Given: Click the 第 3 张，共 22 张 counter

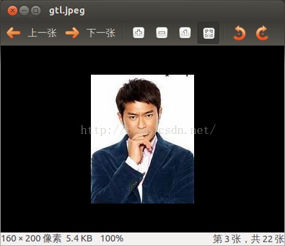Looking at the screenshot, I should (x=249, y=239).
